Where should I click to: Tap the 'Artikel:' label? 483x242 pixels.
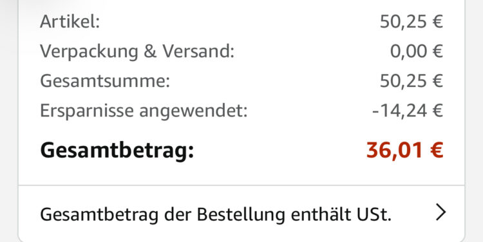[x=70, y=22]
